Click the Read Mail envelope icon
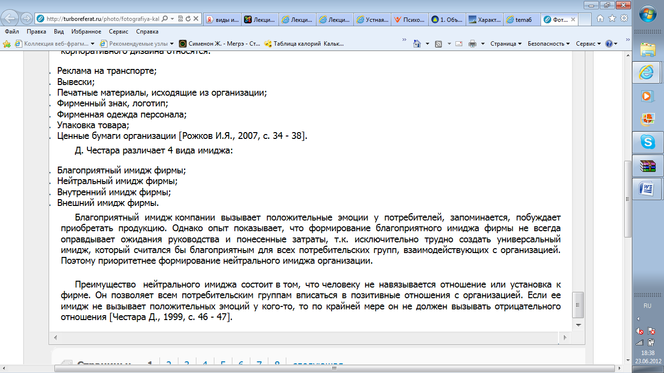 [459, 44]
